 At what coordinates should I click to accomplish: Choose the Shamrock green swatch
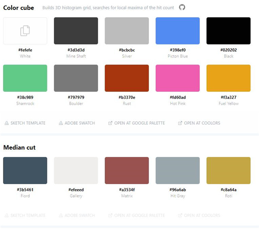[25, 78]
